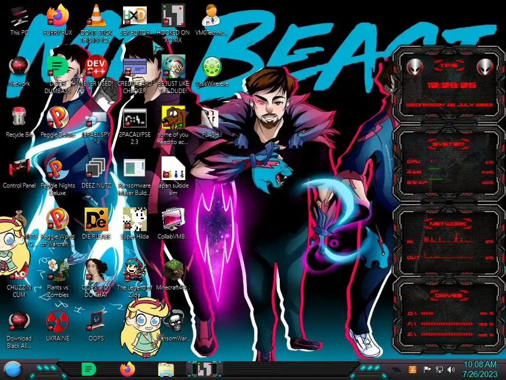The width and height of the screenshot is (506, 380).
Task: Select the some of you need to ac... icon
Action: 173,126
